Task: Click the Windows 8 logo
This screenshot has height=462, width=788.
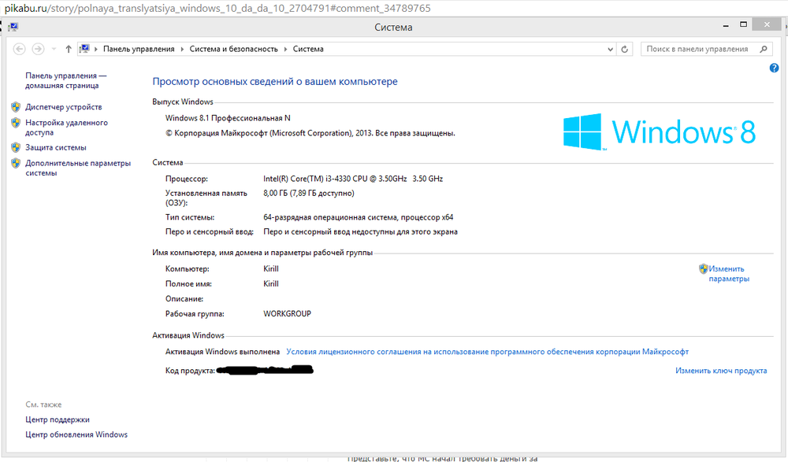Action: (659, 131)
